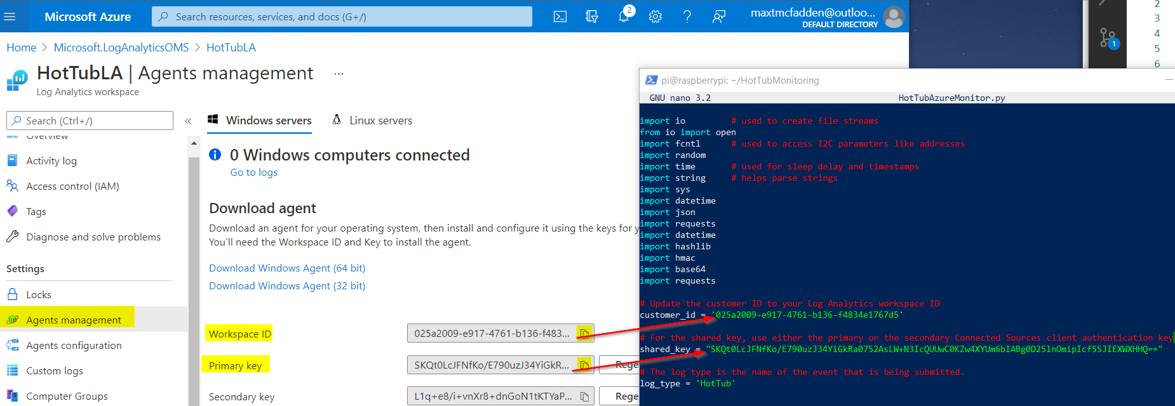
Task: Click the info icon beside Windows computers connected
Action: (x=215, y=155)
